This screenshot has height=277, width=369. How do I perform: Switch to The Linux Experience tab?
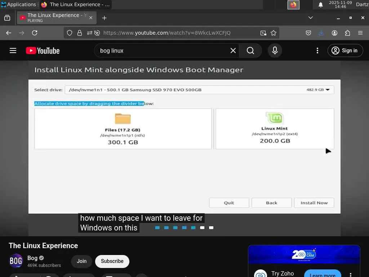tap(57, 18)
